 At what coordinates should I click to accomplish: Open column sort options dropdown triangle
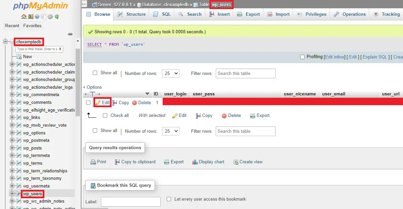coord(147,94)
